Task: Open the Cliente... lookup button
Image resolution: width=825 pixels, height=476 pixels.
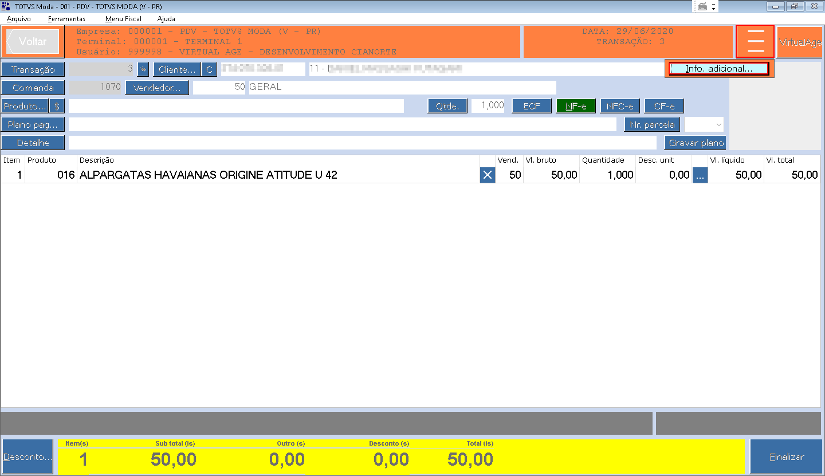Action: pos(177,69)
